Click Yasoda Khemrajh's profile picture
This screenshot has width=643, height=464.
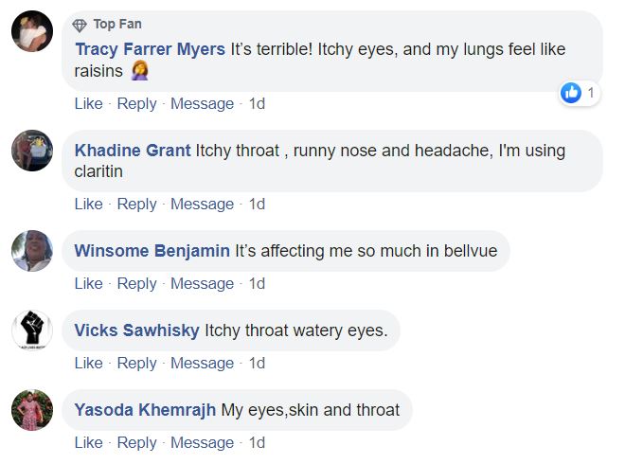pos(31,410)
